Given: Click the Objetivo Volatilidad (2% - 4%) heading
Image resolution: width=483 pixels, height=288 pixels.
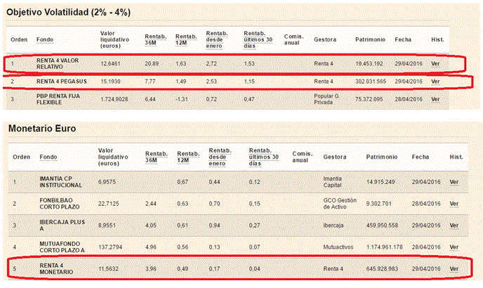Looking at the screenshot, I should pos(68,13).
